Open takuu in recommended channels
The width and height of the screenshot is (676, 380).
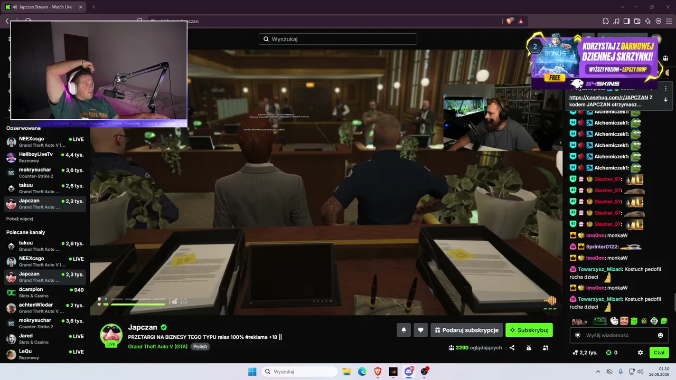point(45,246)
